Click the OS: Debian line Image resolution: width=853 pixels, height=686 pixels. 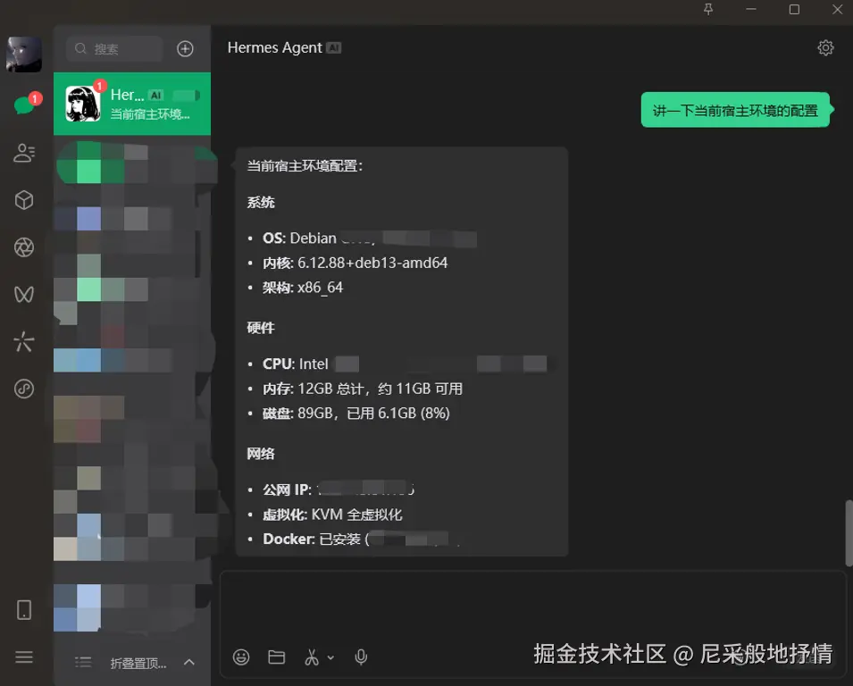pos(370,238)
